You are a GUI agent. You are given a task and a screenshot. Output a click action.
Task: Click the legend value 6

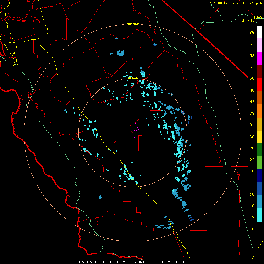[253, 206]
